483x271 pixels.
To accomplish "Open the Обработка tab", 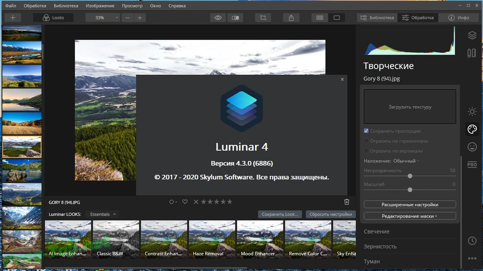I will tap(418, 18).
